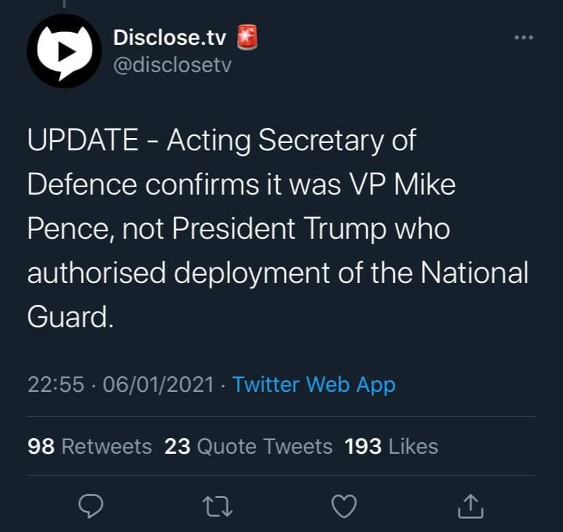This screenshot has width=563, height=532.
Task: Click the word "Guard." ending the tweet
Action: 69,316
